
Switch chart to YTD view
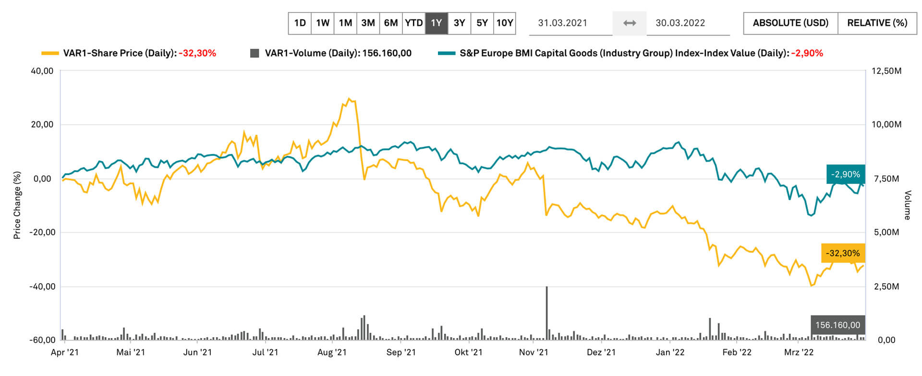[x=413, y=23]
